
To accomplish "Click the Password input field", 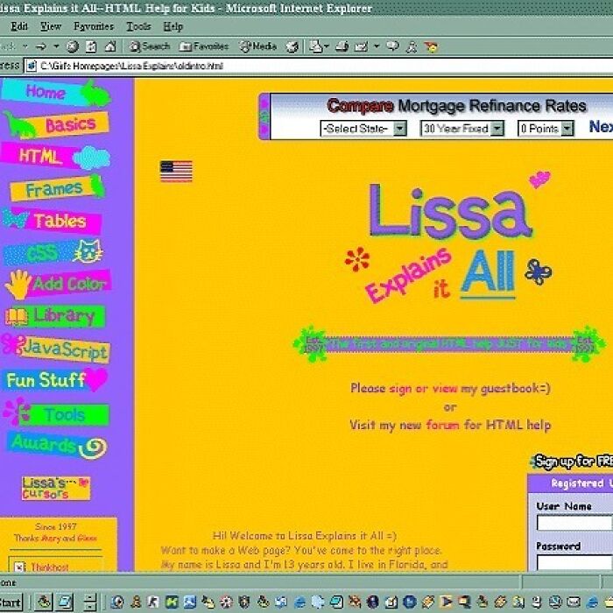I will [574, 562].
